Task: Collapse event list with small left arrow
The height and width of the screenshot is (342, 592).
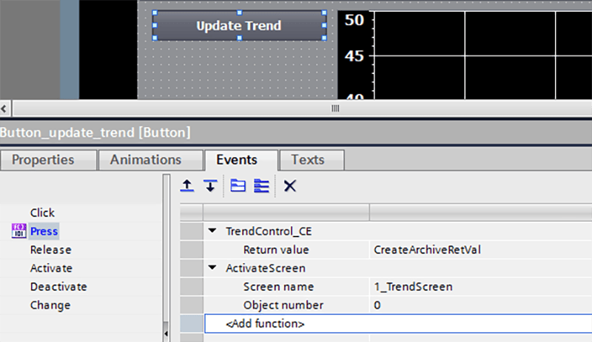Action: [166, 333]
